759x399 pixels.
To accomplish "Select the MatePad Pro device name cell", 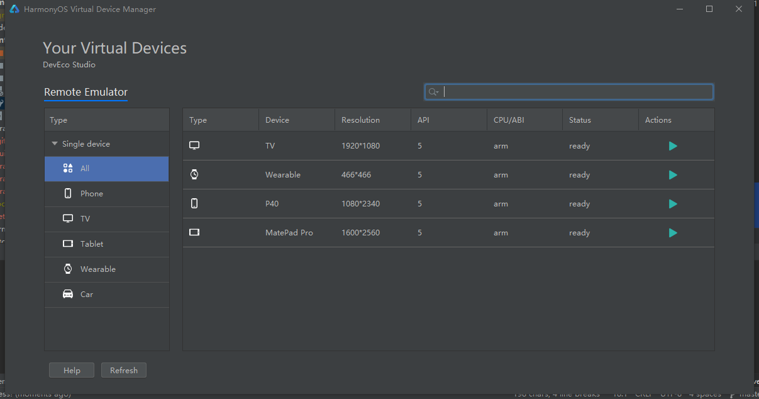I will click(x=289, y=233).
